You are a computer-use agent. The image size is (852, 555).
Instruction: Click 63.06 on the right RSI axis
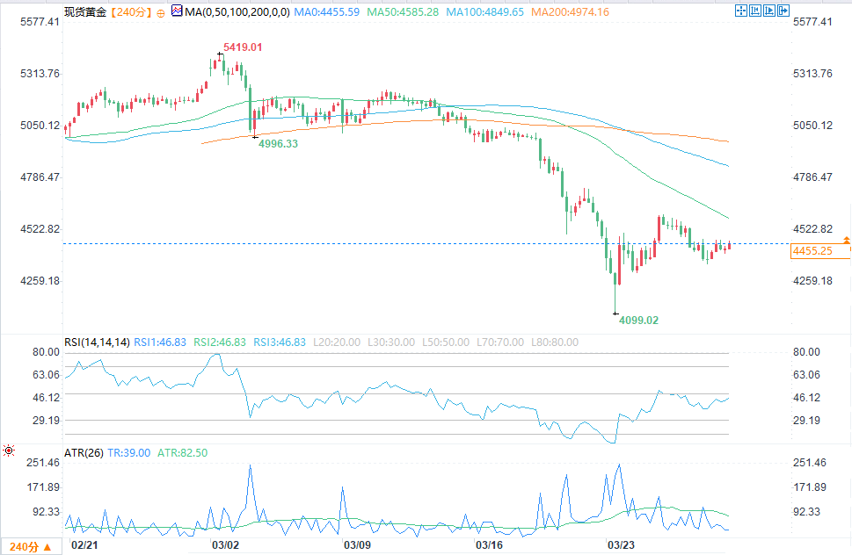tap(806, 375)
